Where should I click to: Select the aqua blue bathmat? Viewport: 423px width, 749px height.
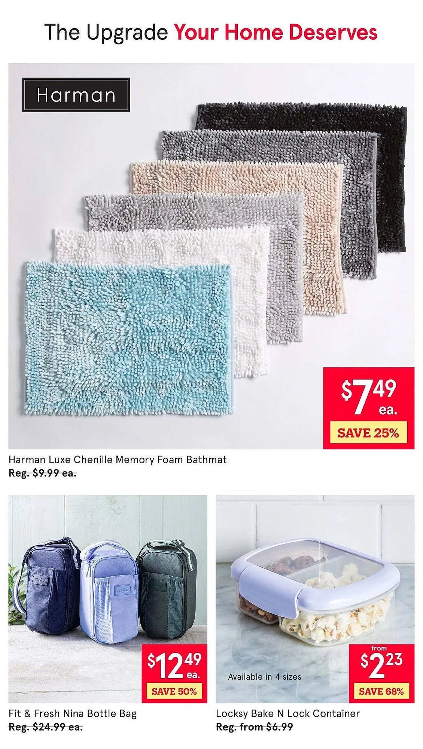tap(129, 337)
